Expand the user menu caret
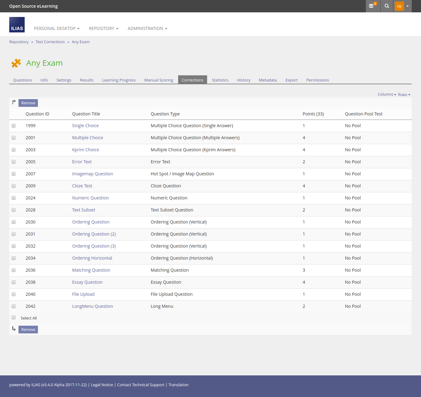This screenshot has height=397, width=421. click(x=407, y=6)
